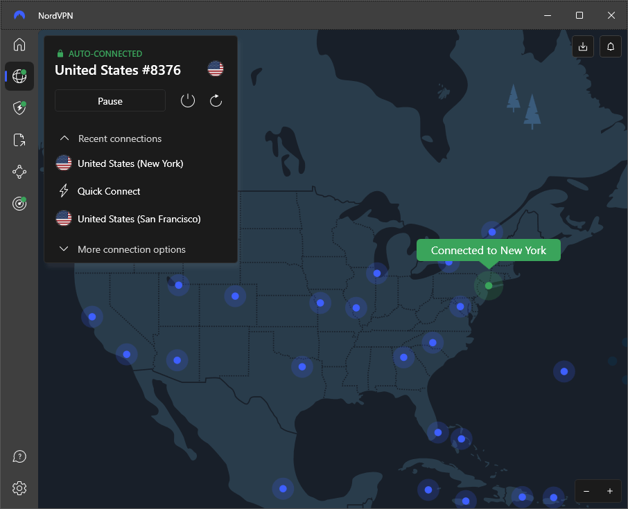Click the download updates icon
This screenshot has width=628, height=509.
pyautogui.click(x=583, y=46)
